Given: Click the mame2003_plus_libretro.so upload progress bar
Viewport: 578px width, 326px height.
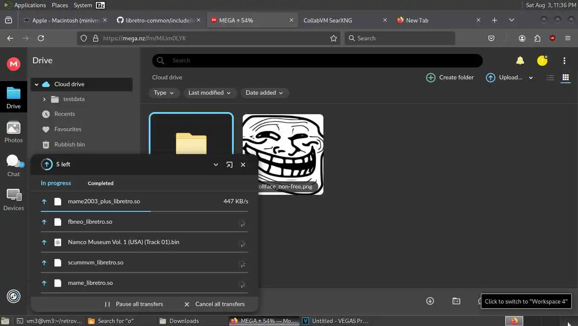Looking at the screenshot, I should point(144,211).
